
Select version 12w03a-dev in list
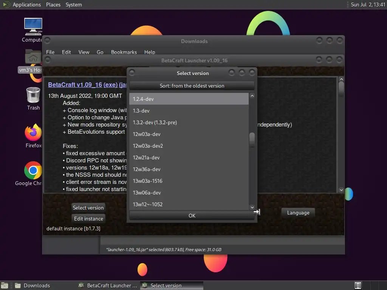(x=189, y=134)
